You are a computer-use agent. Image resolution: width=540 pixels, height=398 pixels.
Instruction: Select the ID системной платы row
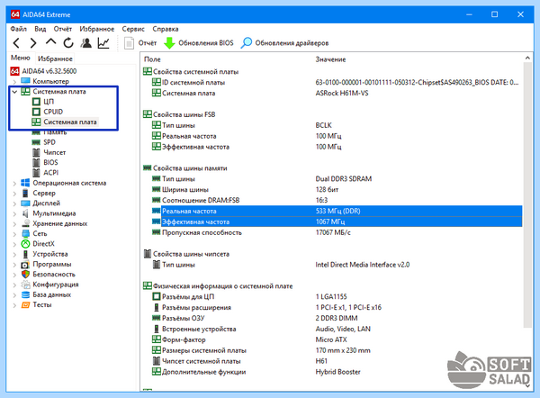[337, 82]
